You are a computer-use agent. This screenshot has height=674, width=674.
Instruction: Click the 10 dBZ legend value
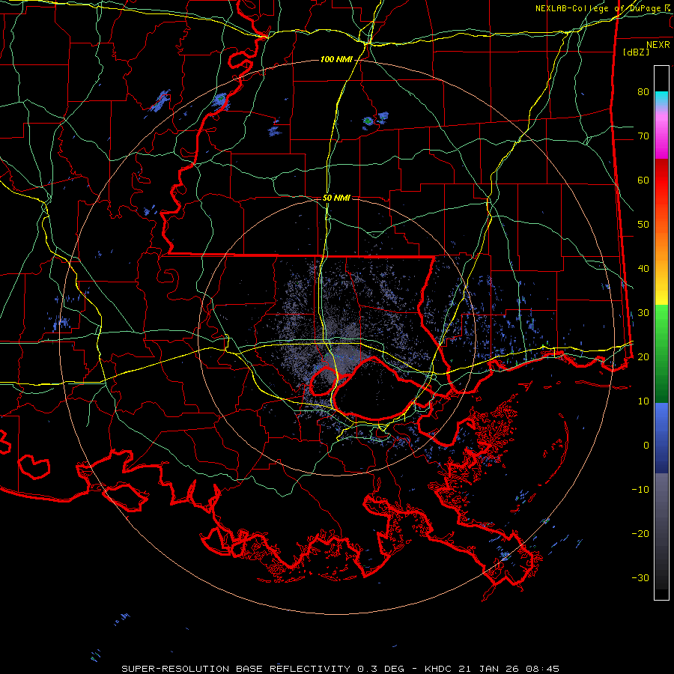click(x=643, y=401)
